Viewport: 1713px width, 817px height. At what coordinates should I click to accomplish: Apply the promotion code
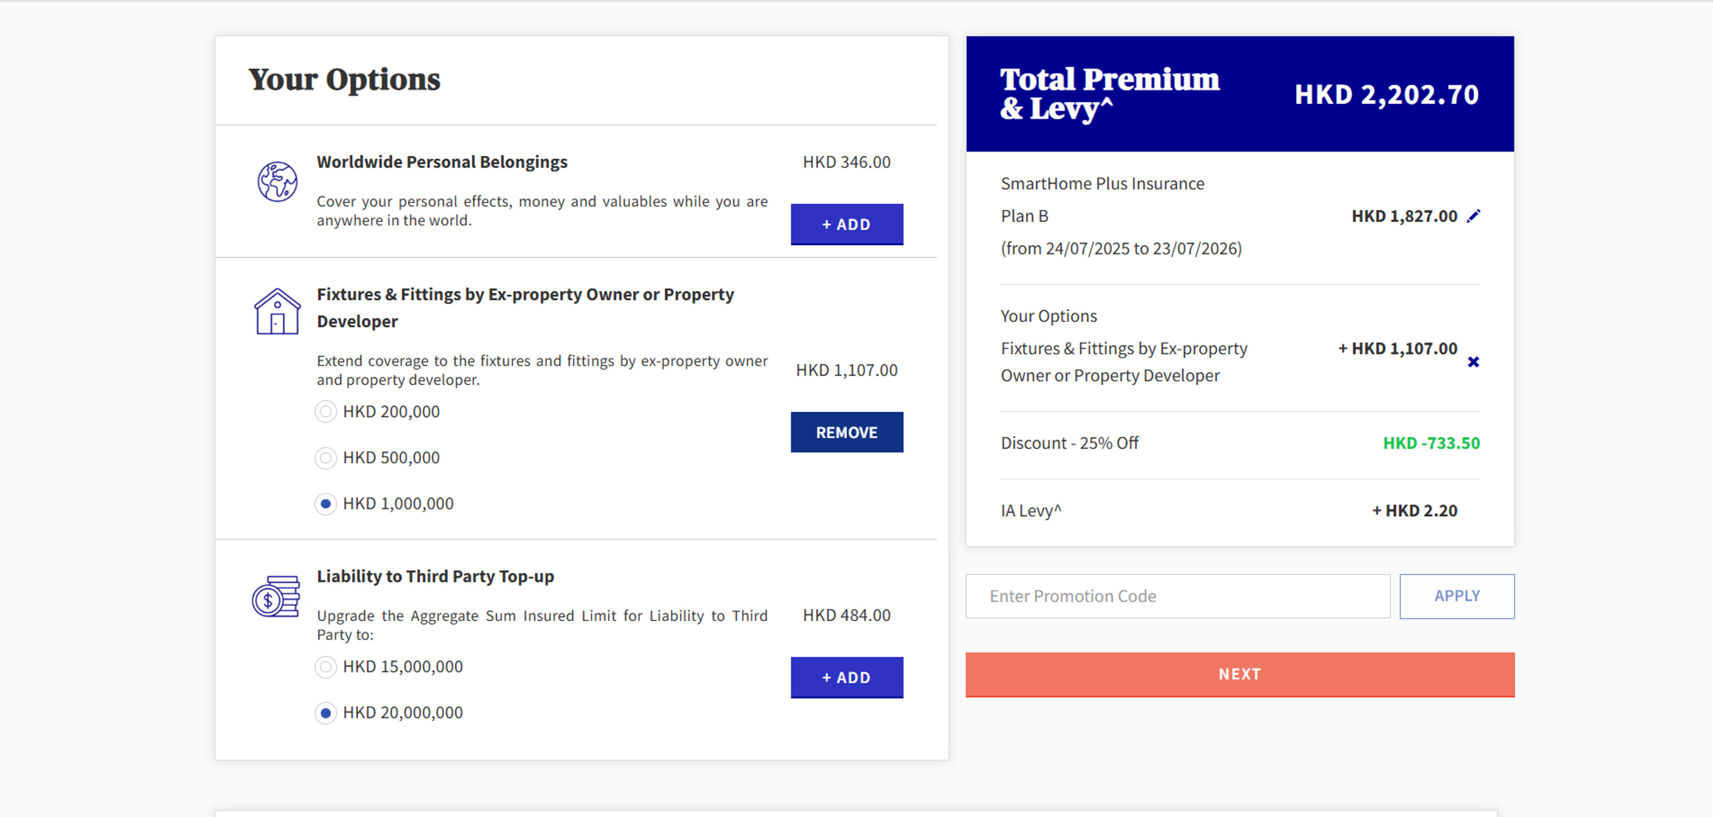click(x=1457, y=596)
